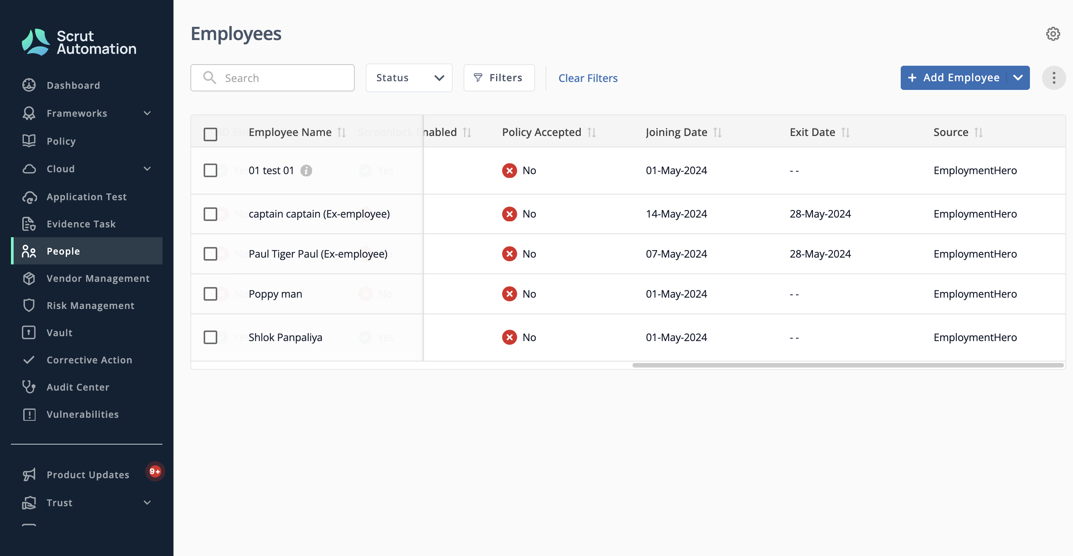Click the Add Employee button
This screenshot has height=556, width=1073.
954,77
